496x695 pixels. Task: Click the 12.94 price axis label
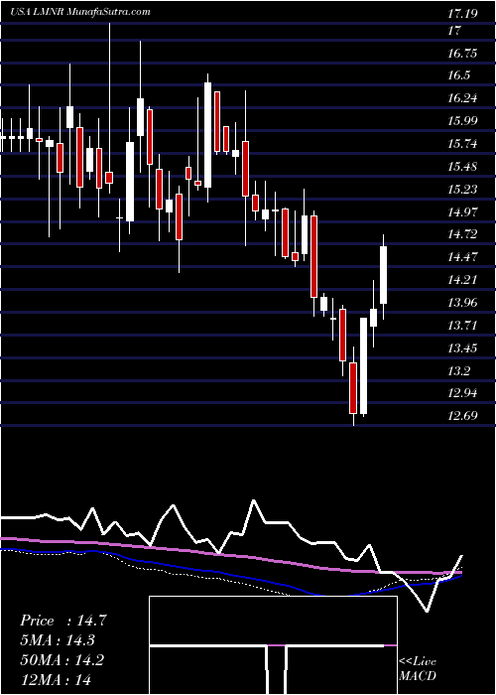[462, 393]
